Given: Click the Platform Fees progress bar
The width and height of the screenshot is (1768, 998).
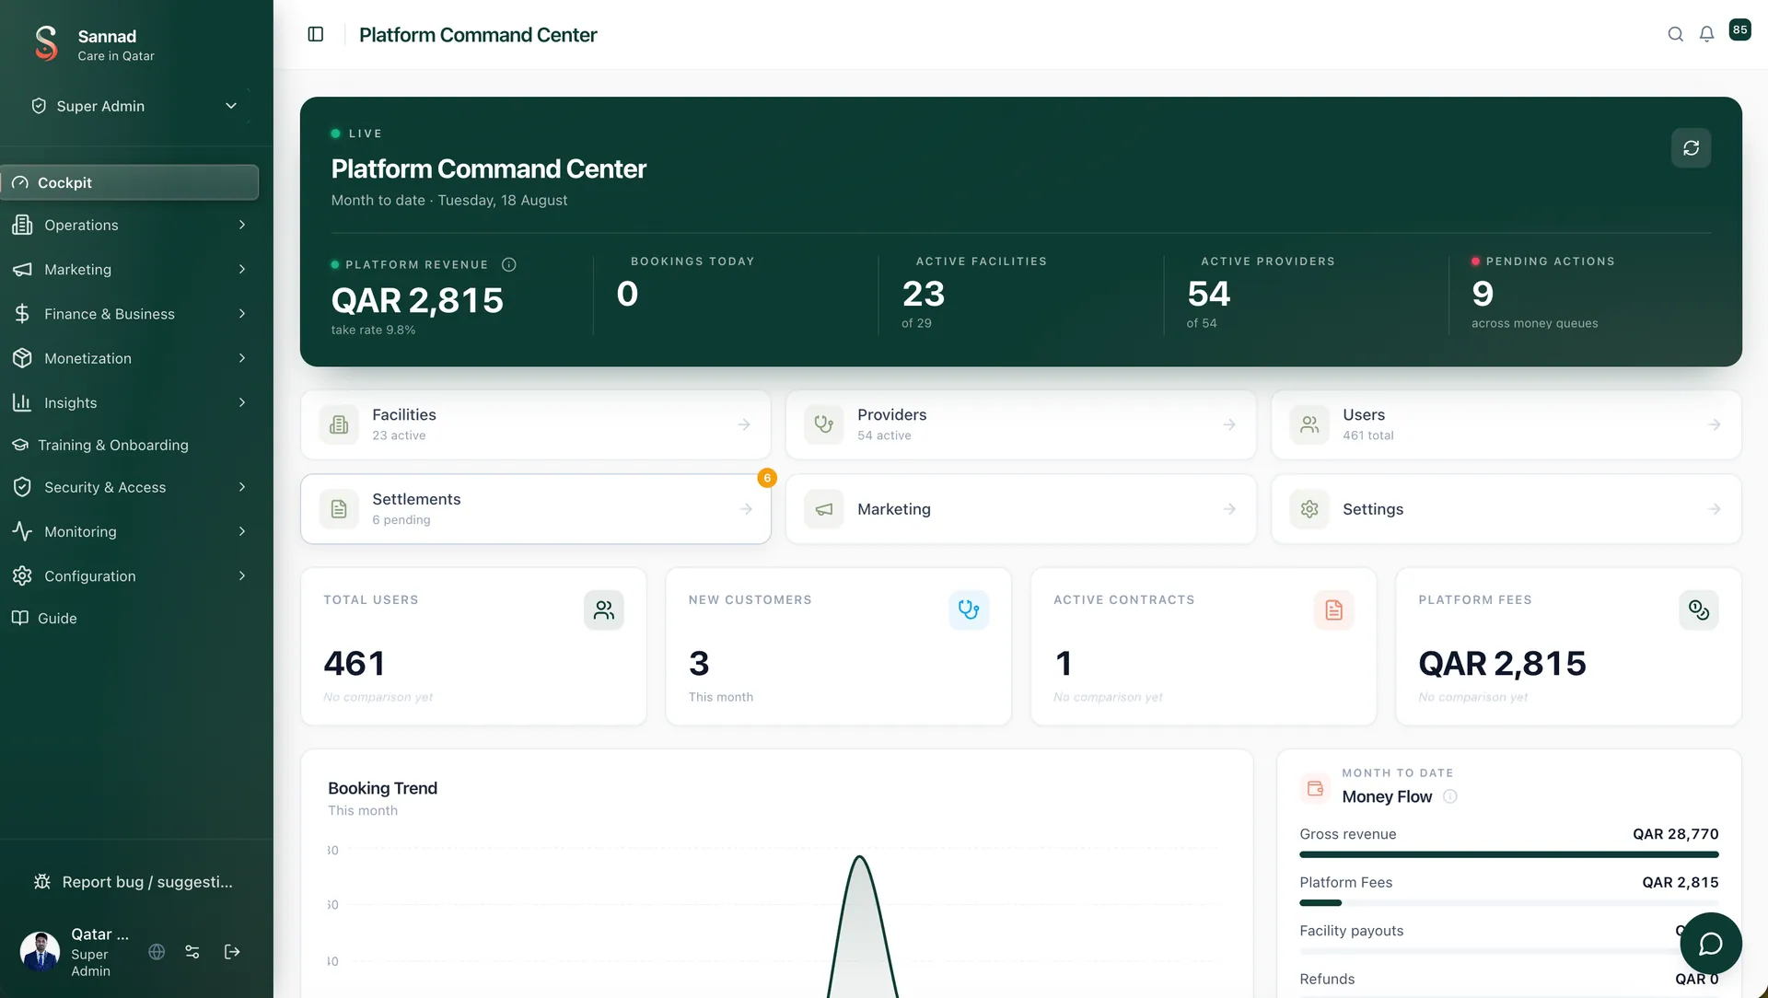Looking at the screenshot, I should point(1508,903).
